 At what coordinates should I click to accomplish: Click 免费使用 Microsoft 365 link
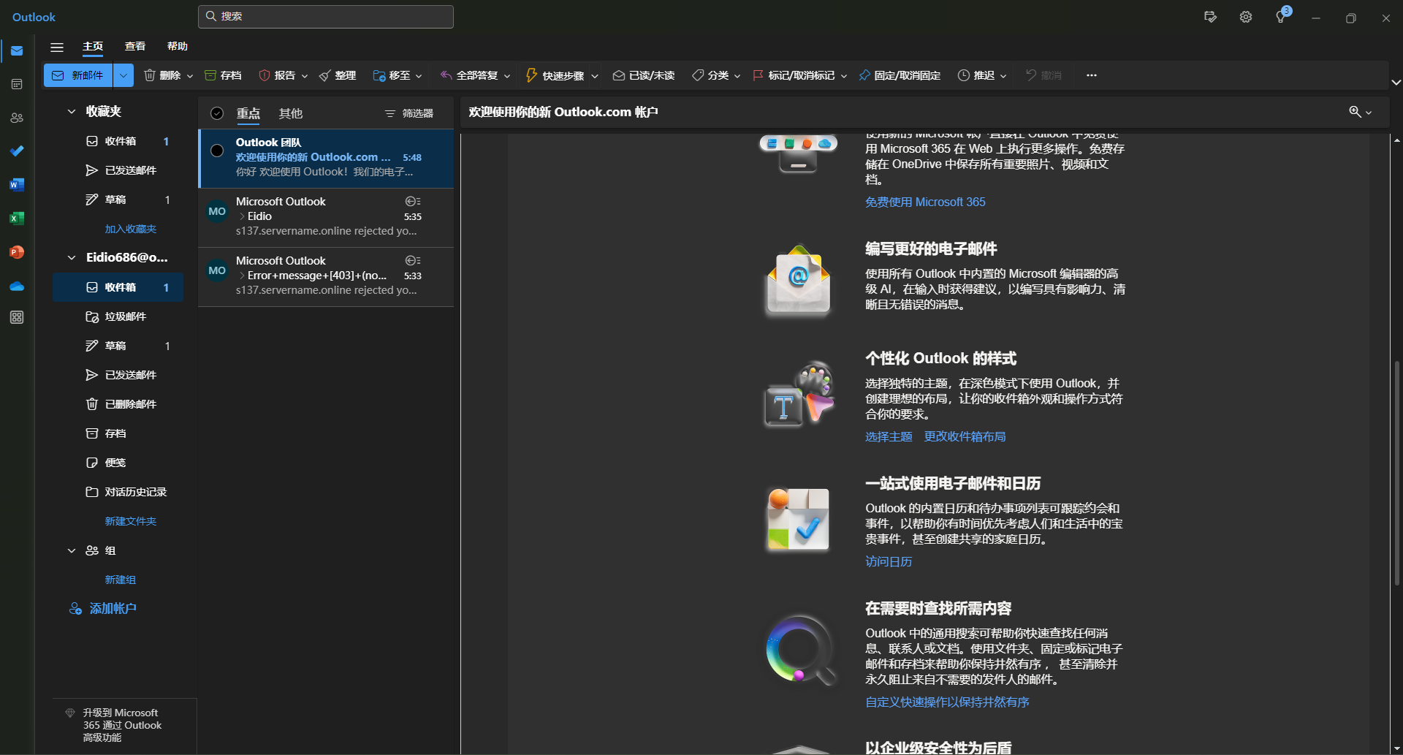pyautogui.click(x=925, y=202)
